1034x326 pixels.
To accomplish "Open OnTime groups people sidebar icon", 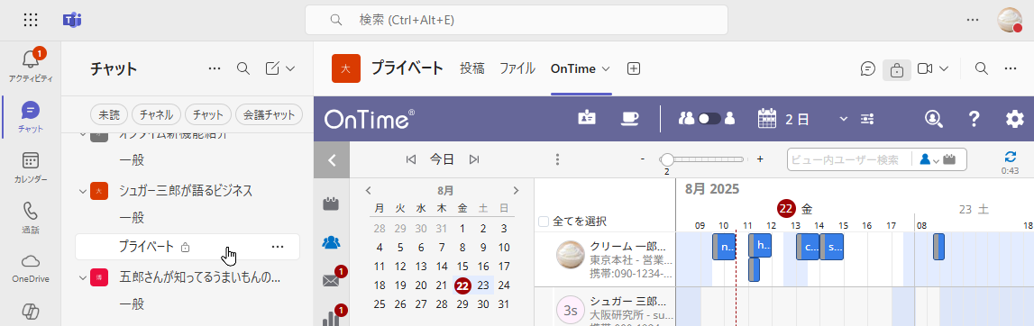I will click(330, 242).
